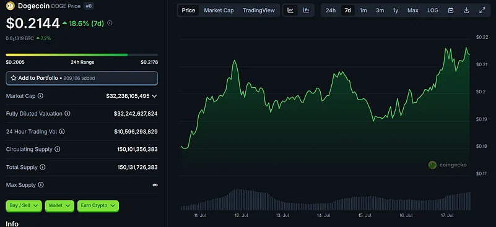
Task: Select the 1y time range
Action: [396, 11]
